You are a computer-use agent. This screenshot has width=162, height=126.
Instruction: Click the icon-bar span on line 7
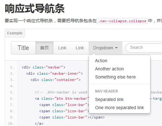[x=64, y=105]
